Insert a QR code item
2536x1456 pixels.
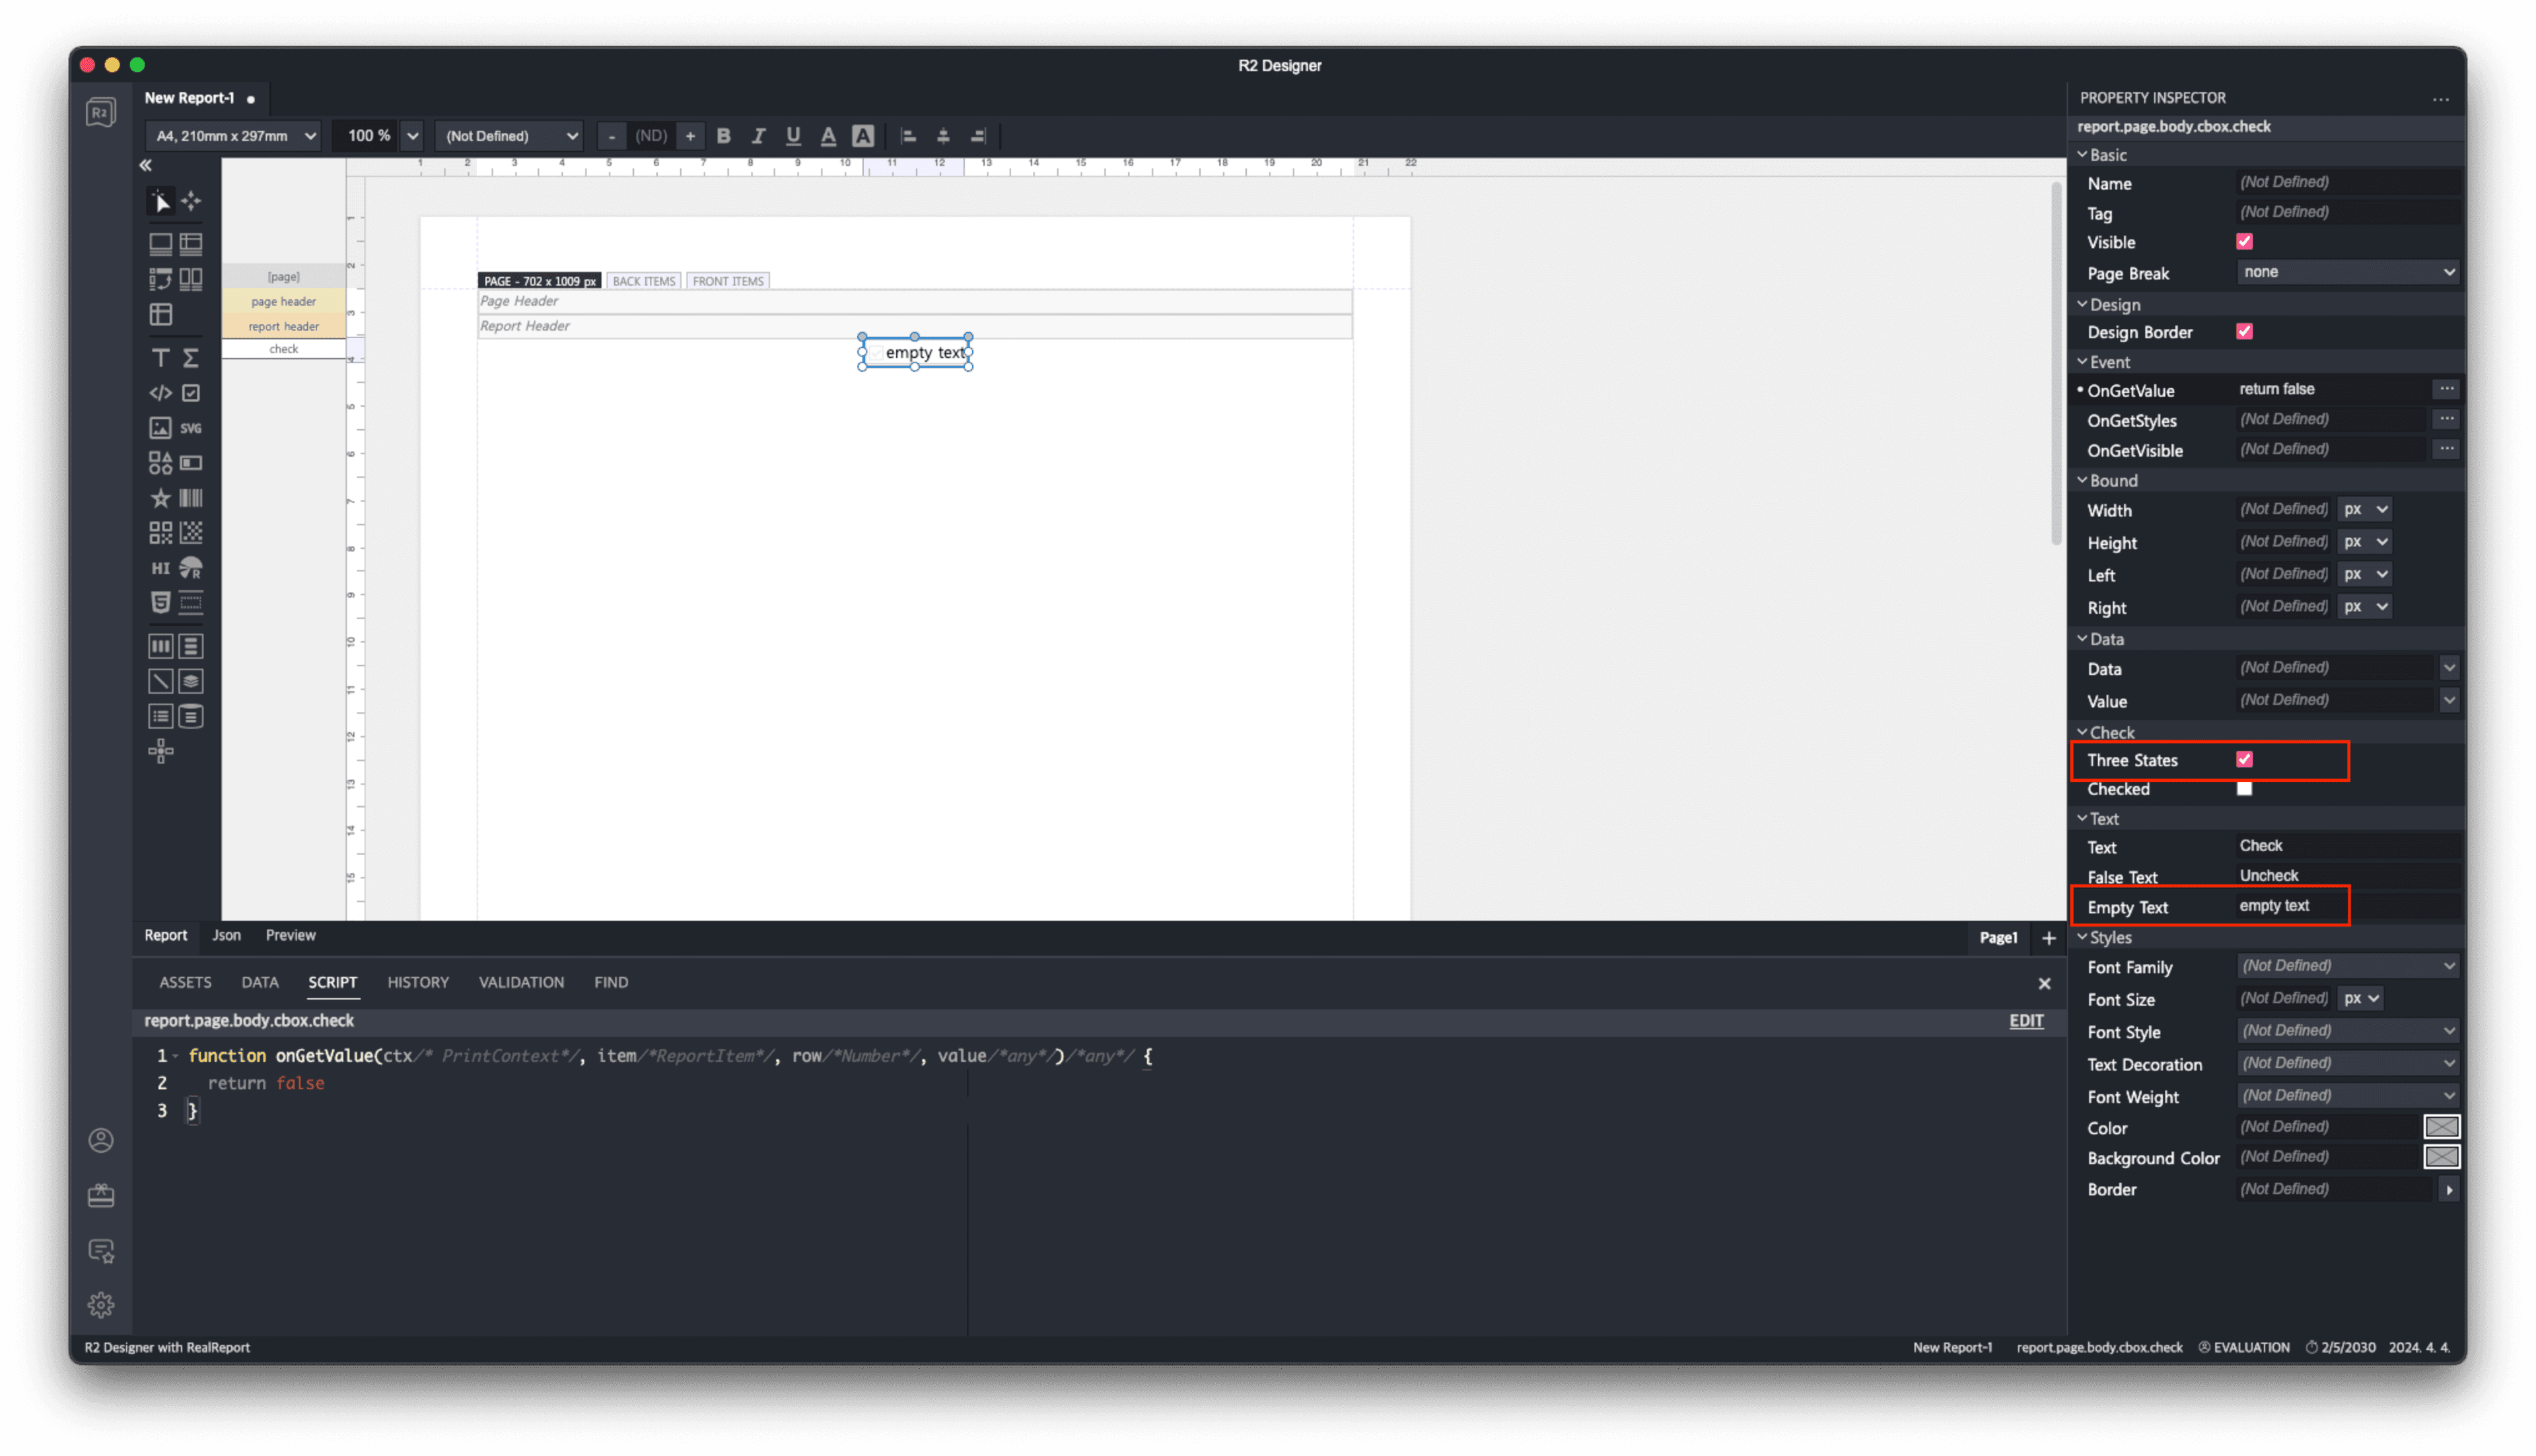160,533
